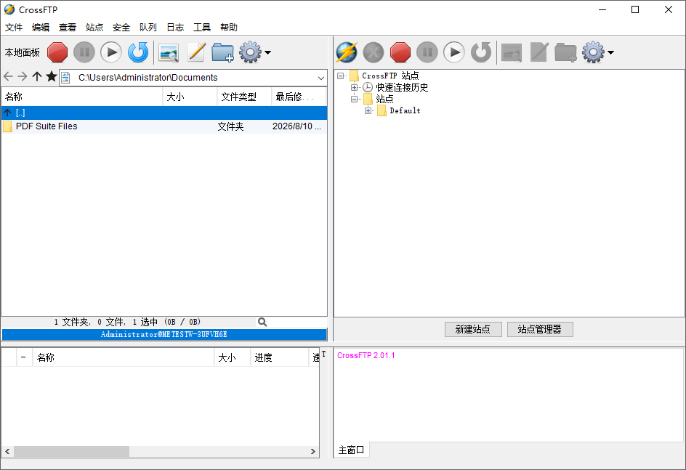Sort local files by 文件类型 column
Image resolution: width=686 pixels, height=470 pixels.
244,97
